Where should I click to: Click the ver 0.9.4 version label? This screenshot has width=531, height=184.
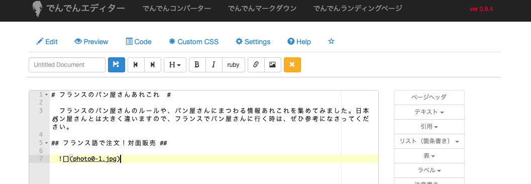pyautogui.click(x=481, y=9)
